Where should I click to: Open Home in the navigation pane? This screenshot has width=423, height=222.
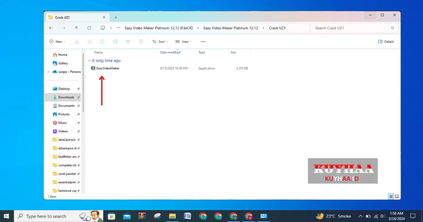63,55
